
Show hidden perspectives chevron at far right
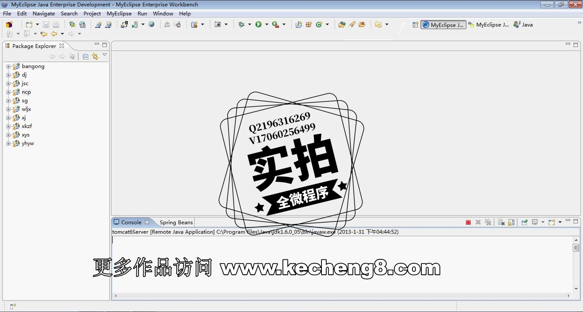(580, 23)
